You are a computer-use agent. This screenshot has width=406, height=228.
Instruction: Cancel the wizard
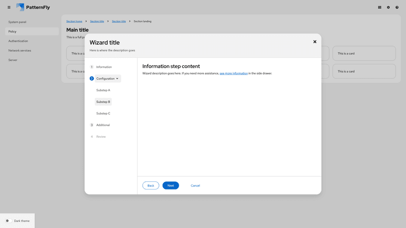click(x=195, y=186)
